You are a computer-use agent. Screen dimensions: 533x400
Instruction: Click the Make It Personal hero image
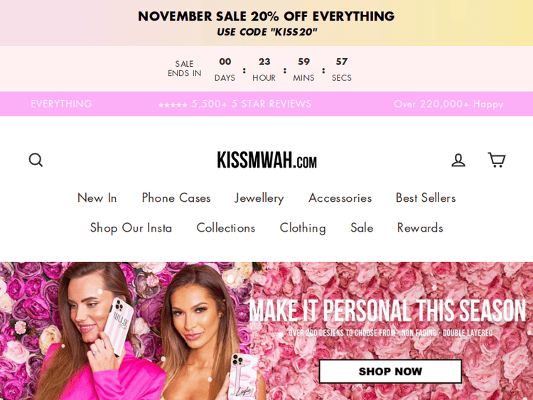point(266,331)
